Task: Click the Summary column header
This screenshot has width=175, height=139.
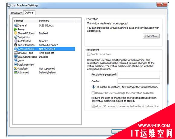Action: [x=44, y=21]
